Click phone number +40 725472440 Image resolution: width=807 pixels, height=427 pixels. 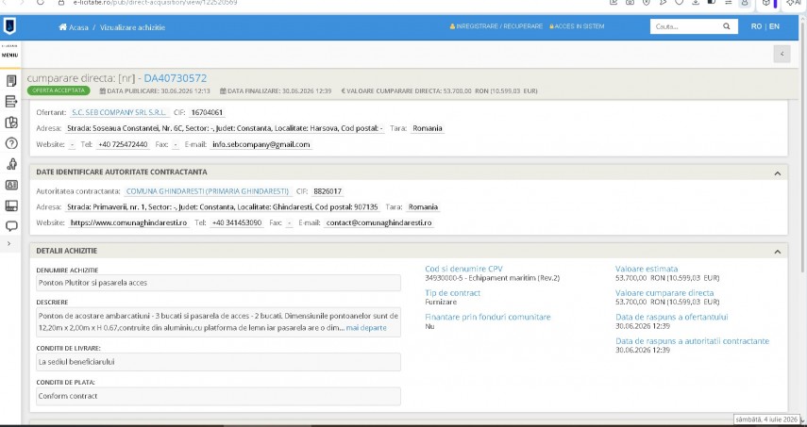123,144
